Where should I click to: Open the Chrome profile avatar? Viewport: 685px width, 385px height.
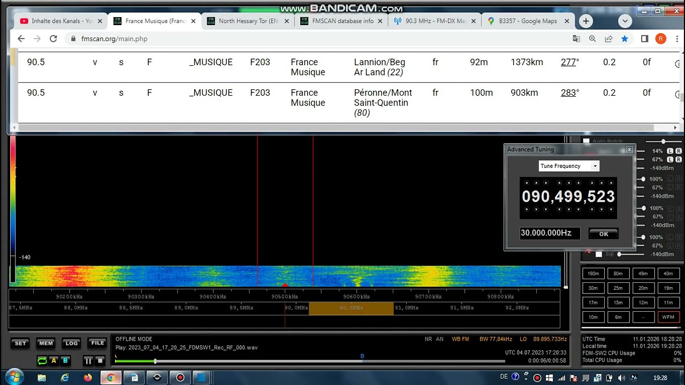click(x=661, y=38)
